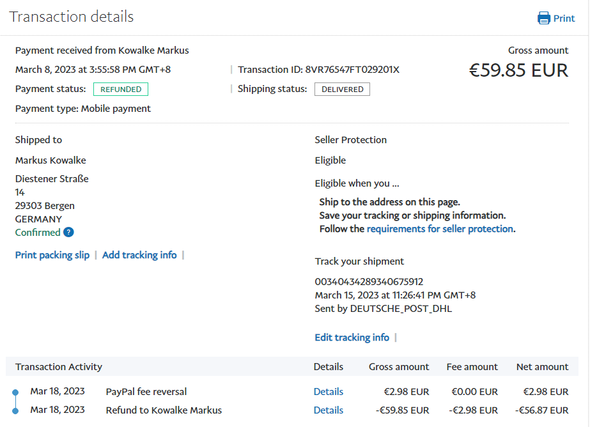This screenshot has width=590, height=427.
Task: Click the shipment tracking number
Action: 369,282
